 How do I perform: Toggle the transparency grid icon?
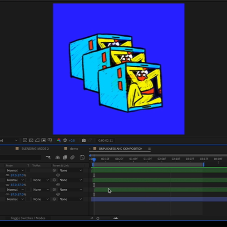[44, 140]
